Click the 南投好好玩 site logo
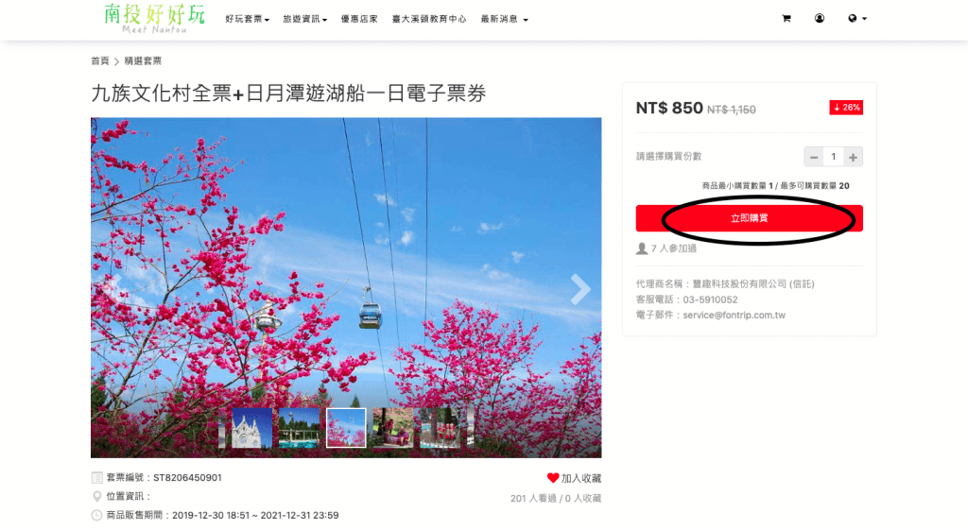This screenshot has height=530, width=968. coord(154,19)
